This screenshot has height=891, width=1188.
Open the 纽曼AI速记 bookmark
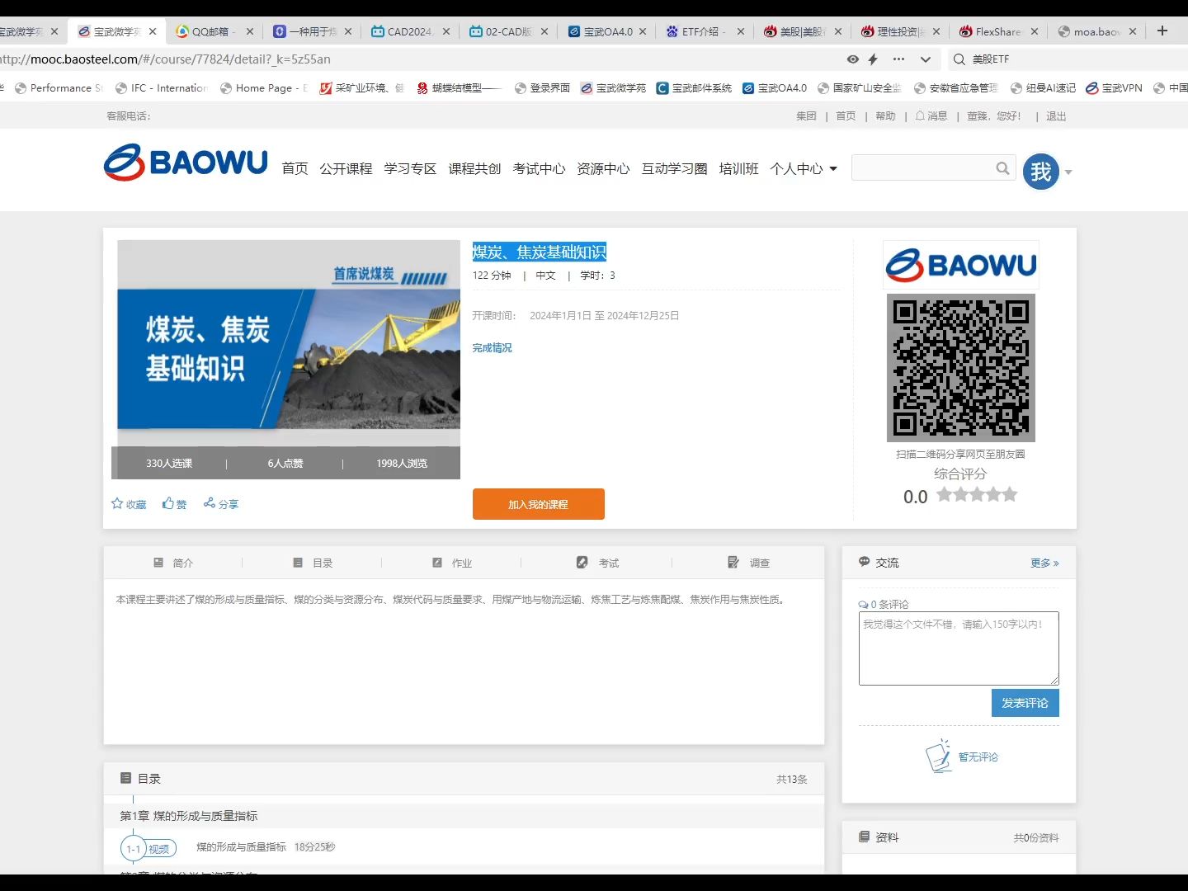[x=1043, y=88]
